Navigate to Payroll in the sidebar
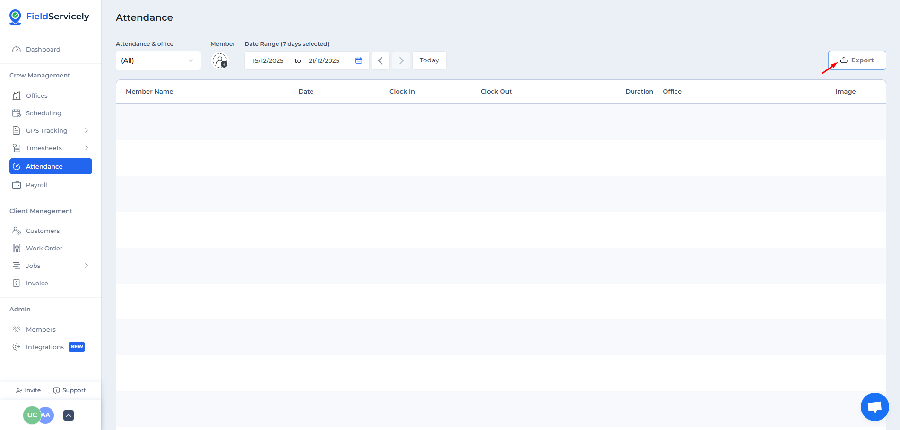This screenshot has height=430, width=900. (36, 185)
